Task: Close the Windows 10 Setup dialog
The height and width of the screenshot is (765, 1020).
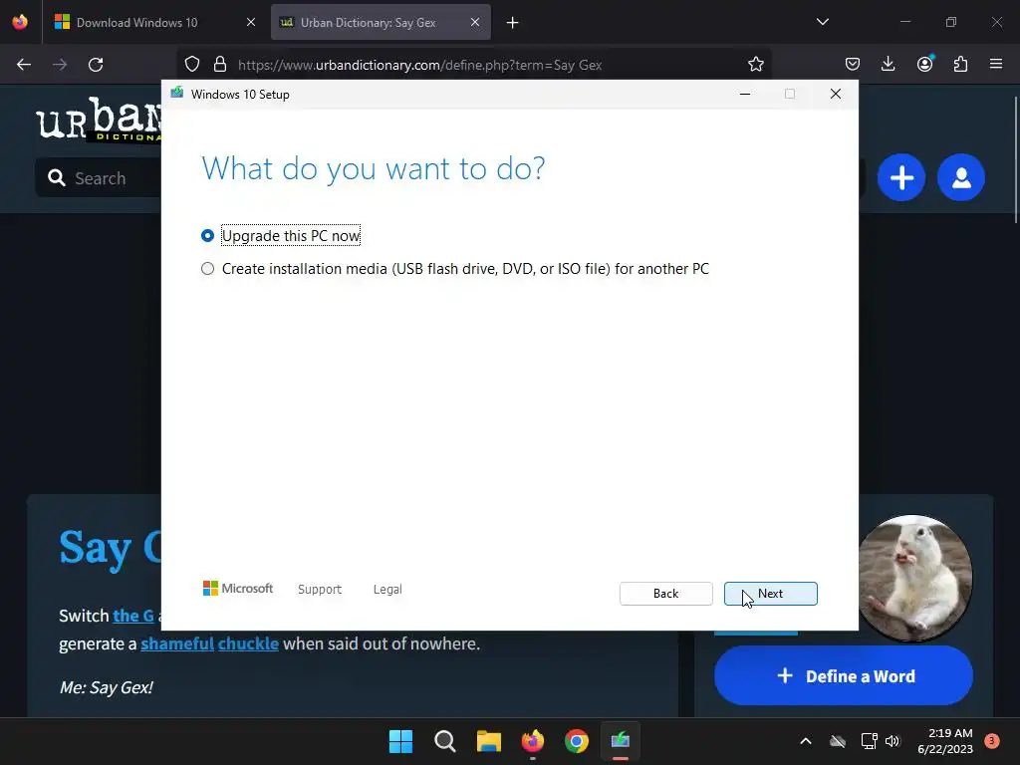Action: click(836, 94)
